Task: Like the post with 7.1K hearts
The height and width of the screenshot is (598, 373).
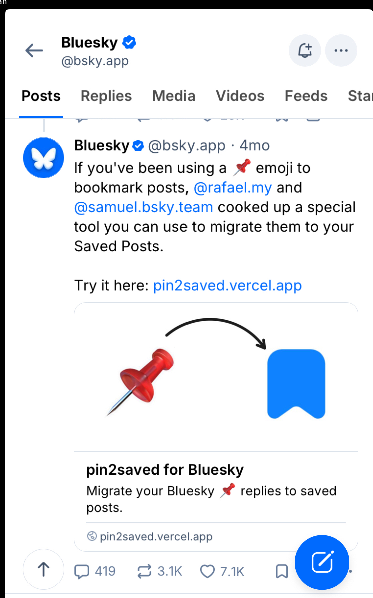Action: pos(222,571)
